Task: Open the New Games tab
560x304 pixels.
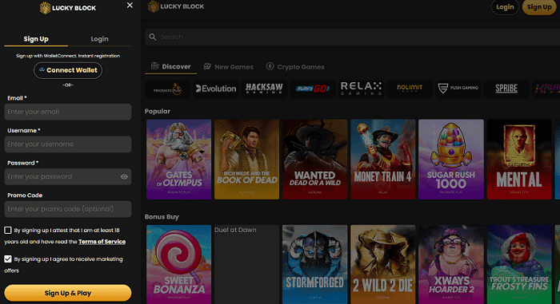Action: tap(228, 67)
